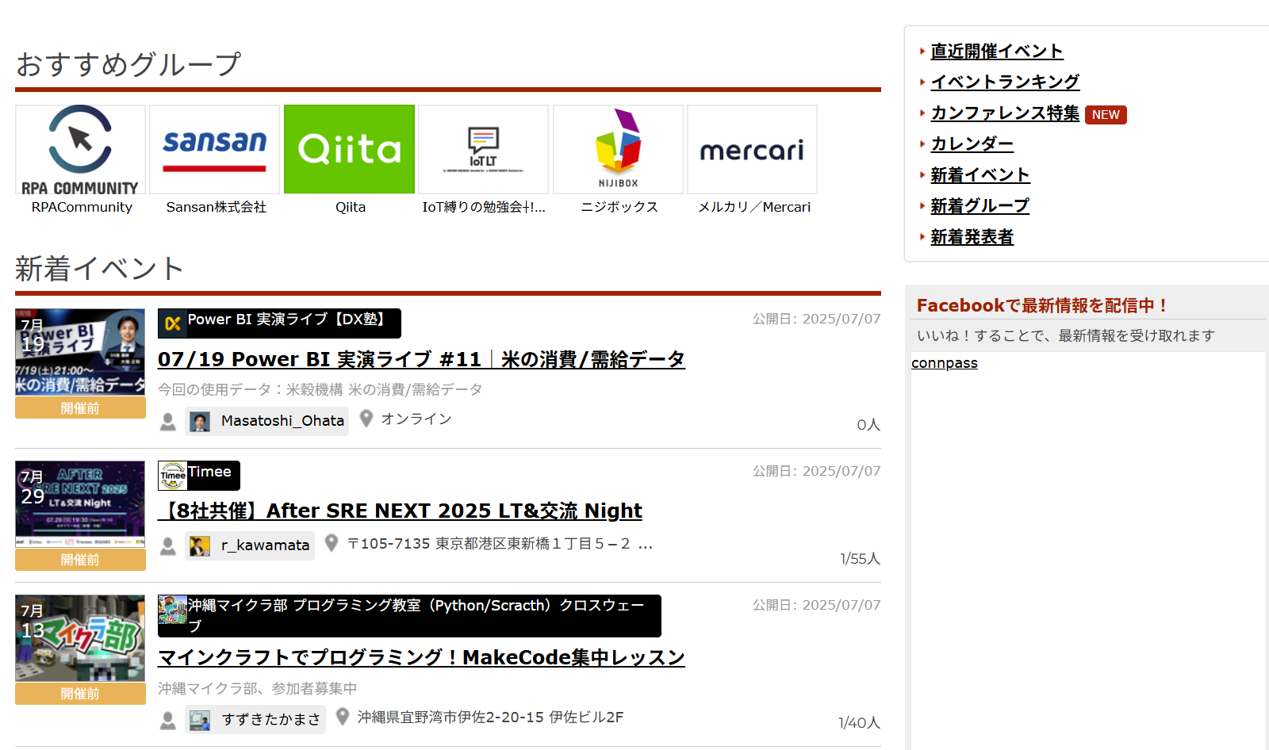This screenshot has height=750, width=1269.
Task: Open the Power BI 実演ライブ #11 event title
Action: pos(420,360)
